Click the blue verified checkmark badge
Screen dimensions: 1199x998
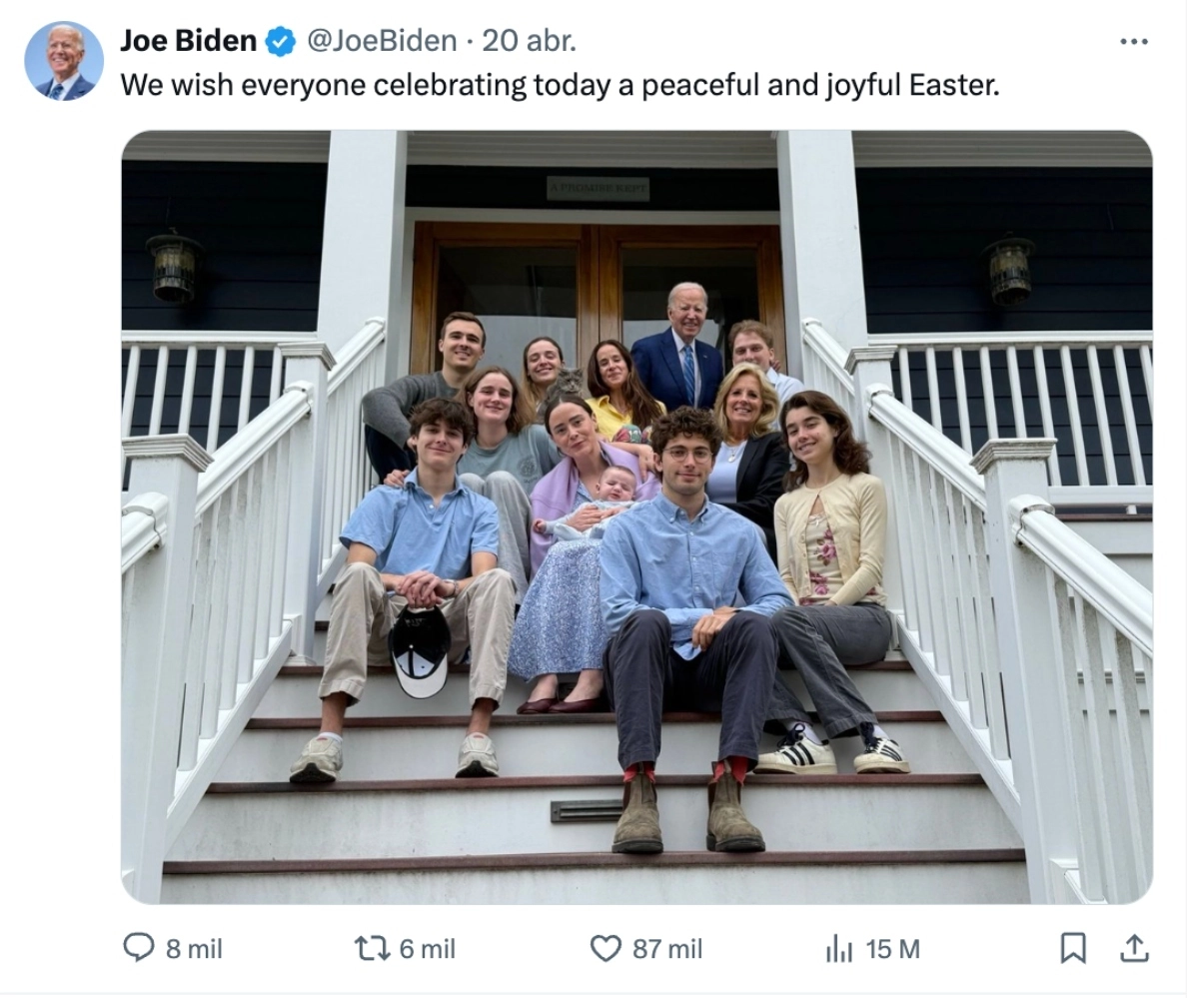pyautogui.click(x=281, y=42)
